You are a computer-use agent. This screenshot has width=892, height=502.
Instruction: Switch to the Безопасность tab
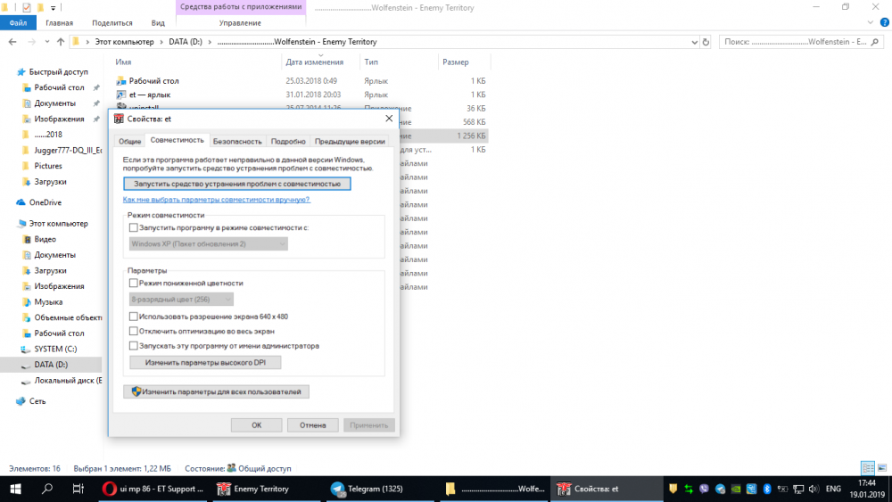tap(237, 141)
